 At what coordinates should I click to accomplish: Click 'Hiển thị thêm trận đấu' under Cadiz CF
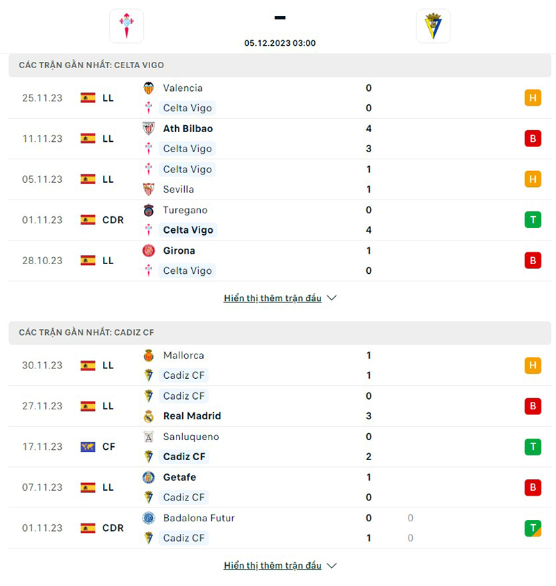272,566
